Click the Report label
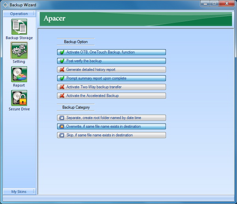 pyautogui.click(x=19, y=85)
